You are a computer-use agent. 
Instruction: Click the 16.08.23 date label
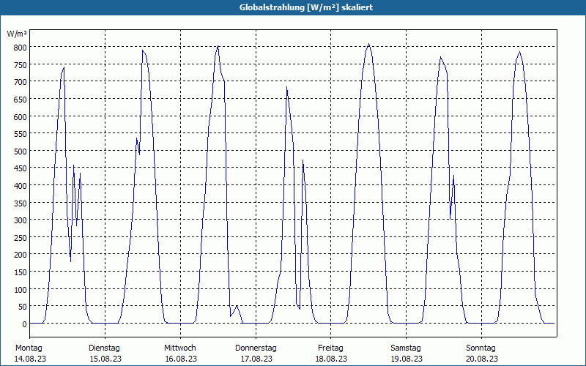tap(181, 359)
